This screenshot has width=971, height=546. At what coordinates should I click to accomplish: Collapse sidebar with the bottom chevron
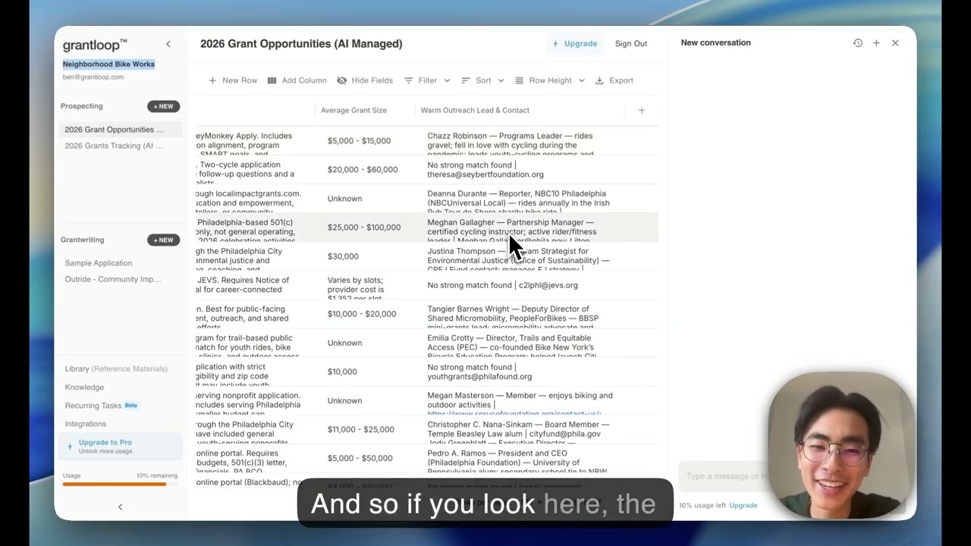120,507
